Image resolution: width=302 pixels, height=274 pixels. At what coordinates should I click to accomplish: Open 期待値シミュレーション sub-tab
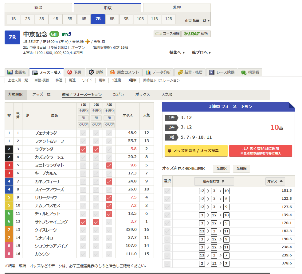(x=161, y=80)
